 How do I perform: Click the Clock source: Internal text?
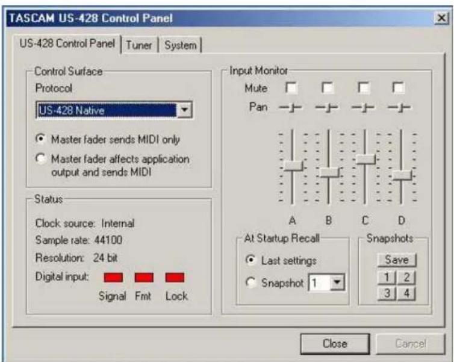85,223
